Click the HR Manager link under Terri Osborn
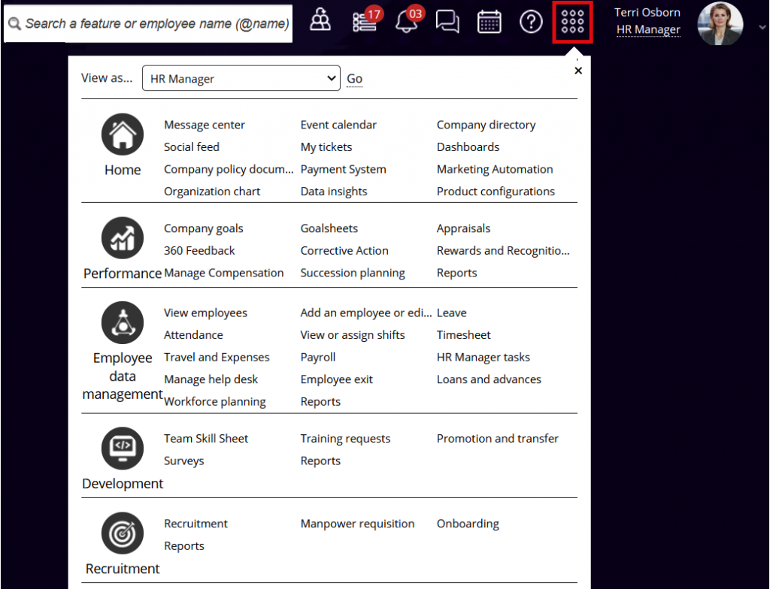Screen dimensions: 770x589 point(647,29)
